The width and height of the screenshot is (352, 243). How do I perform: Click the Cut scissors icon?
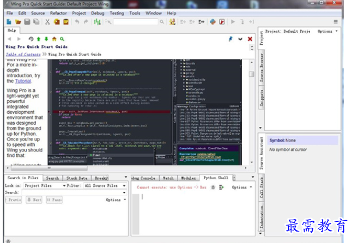47,22
